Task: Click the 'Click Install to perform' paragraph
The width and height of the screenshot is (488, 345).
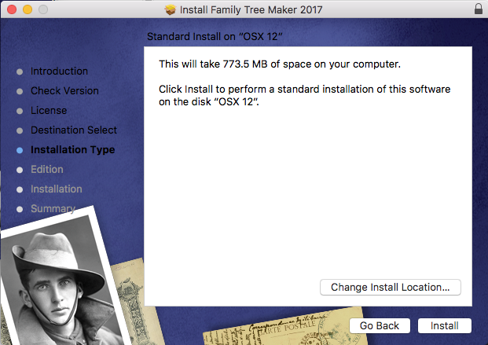Action: coord(304,95)
